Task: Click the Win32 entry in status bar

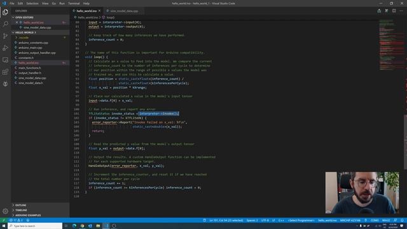Action: [x=386, y=220]
